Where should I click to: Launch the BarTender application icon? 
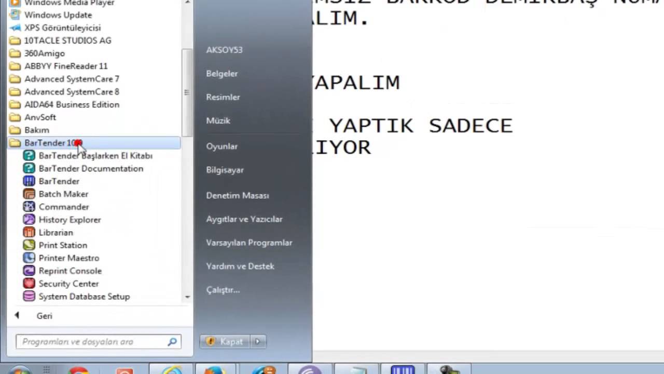pos(30,181)
